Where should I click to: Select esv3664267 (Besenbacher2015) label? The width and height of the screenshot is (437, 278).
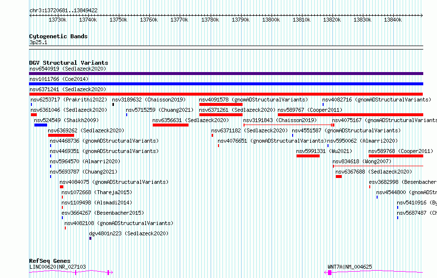coord(103,213)
